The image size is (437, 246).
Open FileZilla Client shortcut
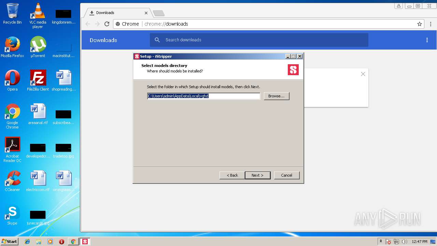point(38,81)
